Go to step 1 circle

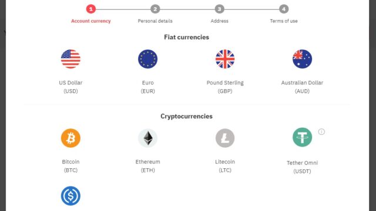(x=91, y=9)
